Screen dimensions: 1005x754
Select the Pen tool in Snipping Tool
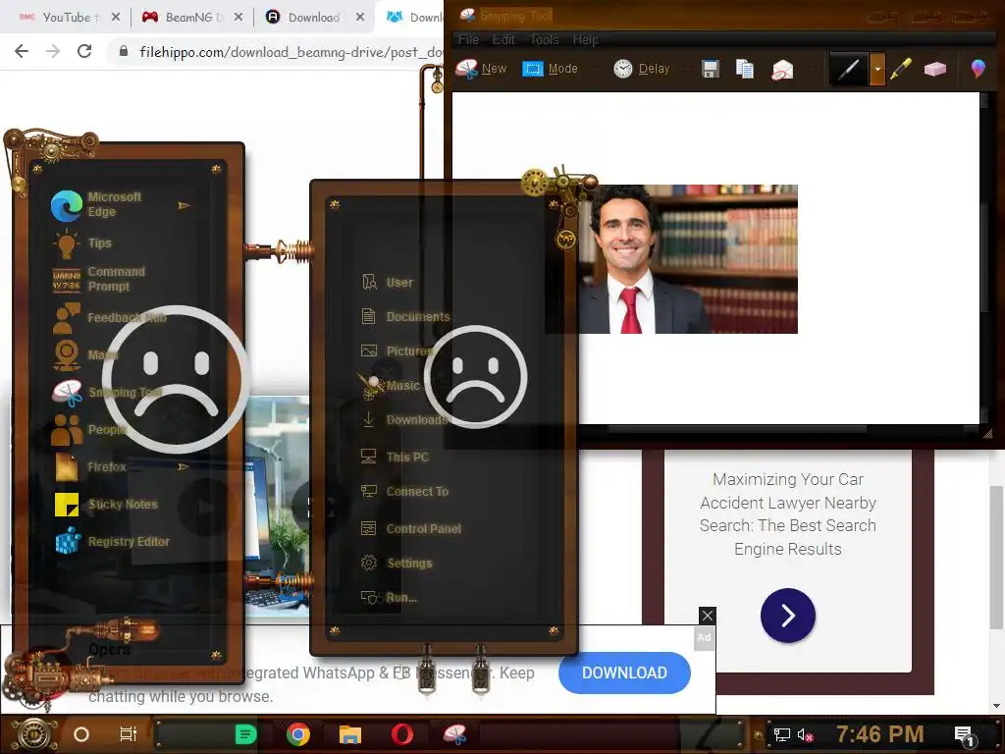point(849,69)
